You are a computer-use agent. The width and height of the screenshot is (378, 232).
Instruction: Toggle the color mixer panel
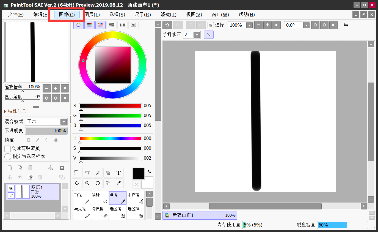click(x=111, y=25)
